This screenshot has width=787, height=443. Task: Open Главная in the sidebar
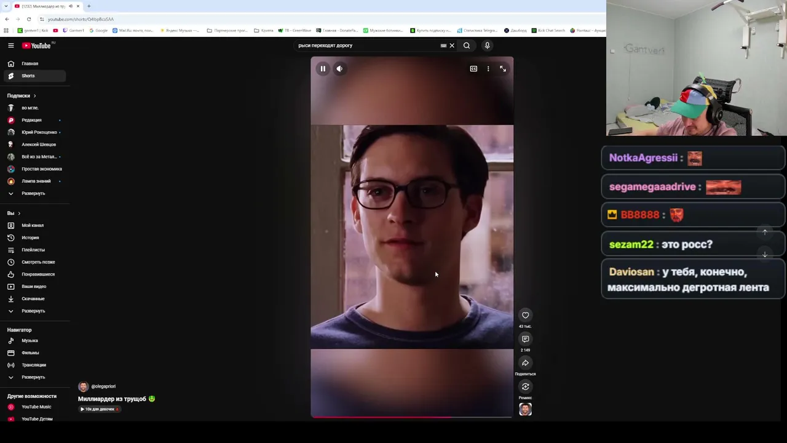[35, 63]
